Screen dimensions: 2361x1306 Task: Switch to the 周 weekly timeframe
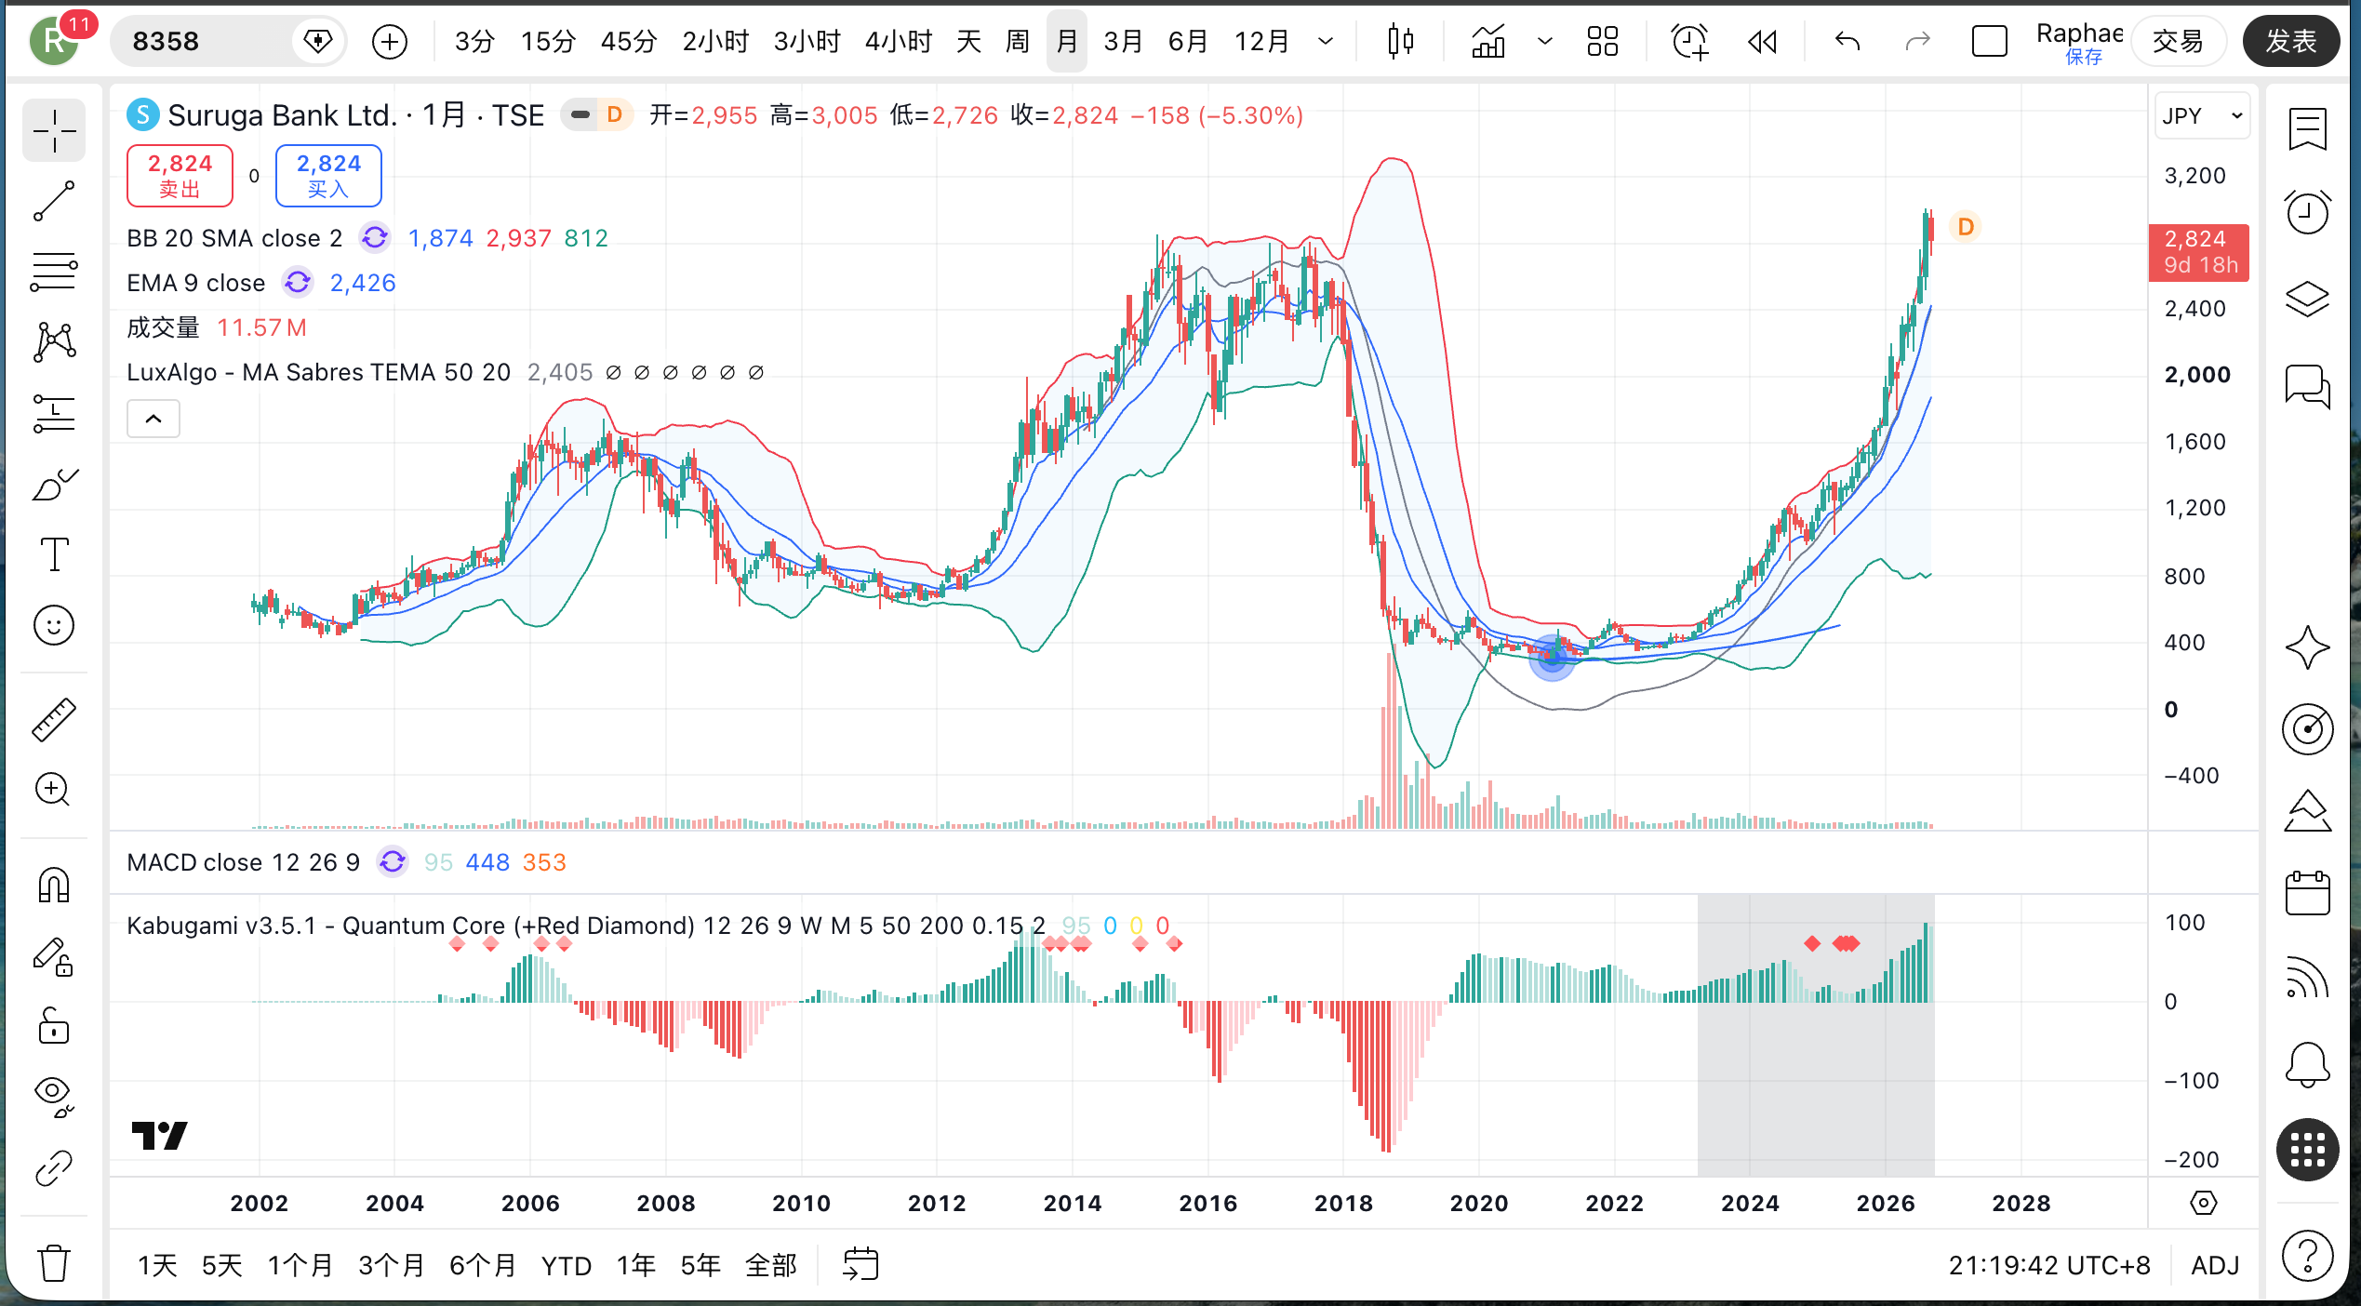[1018, 41]
